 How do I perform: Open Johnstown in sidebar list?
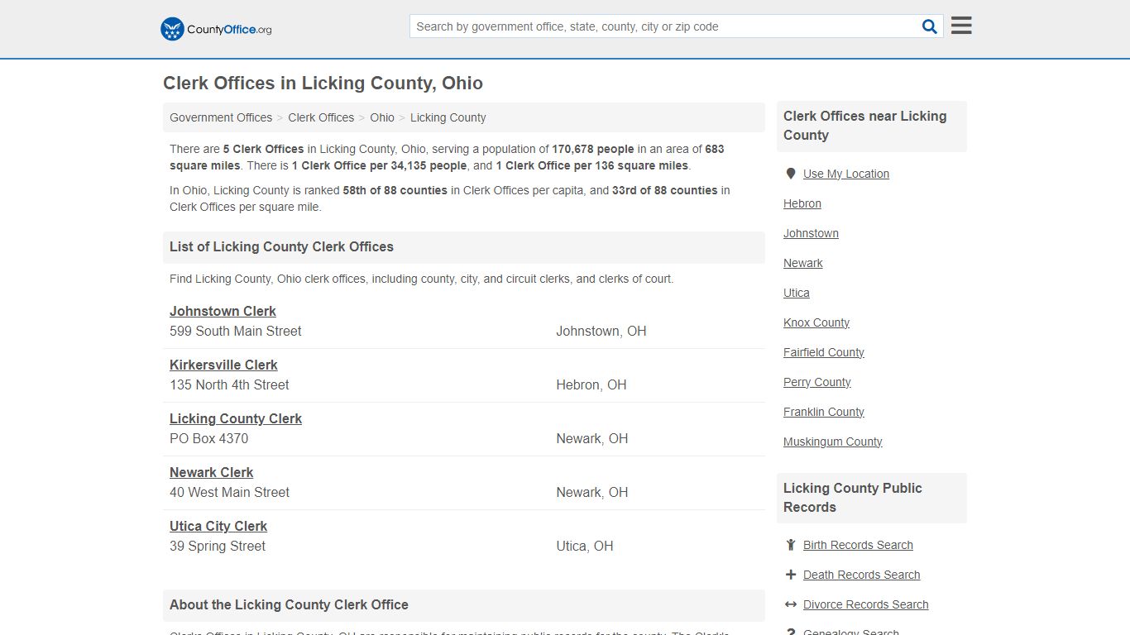[811, 233]
